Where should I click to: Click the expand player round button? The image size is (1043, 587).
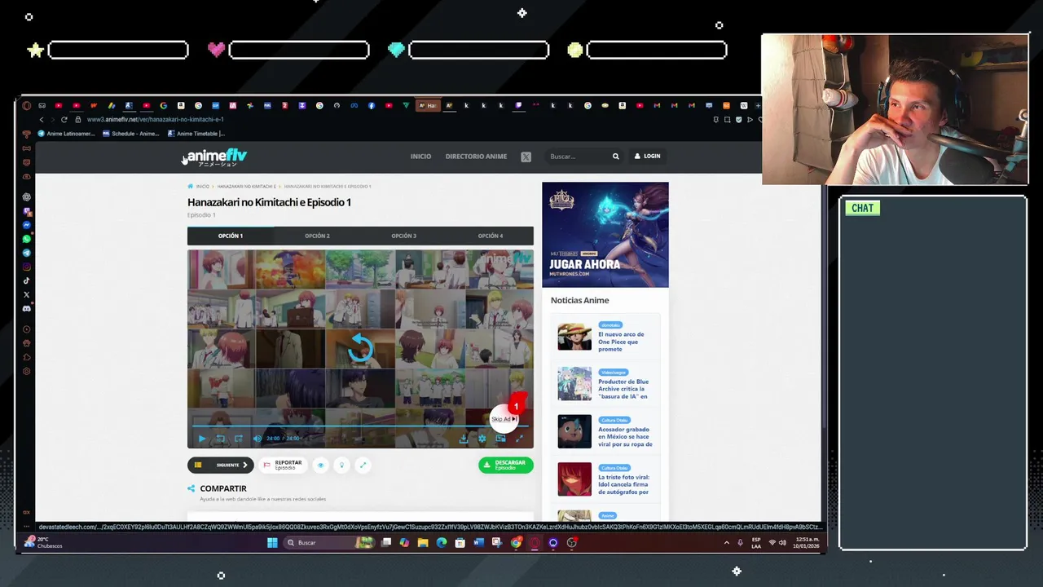363,465
